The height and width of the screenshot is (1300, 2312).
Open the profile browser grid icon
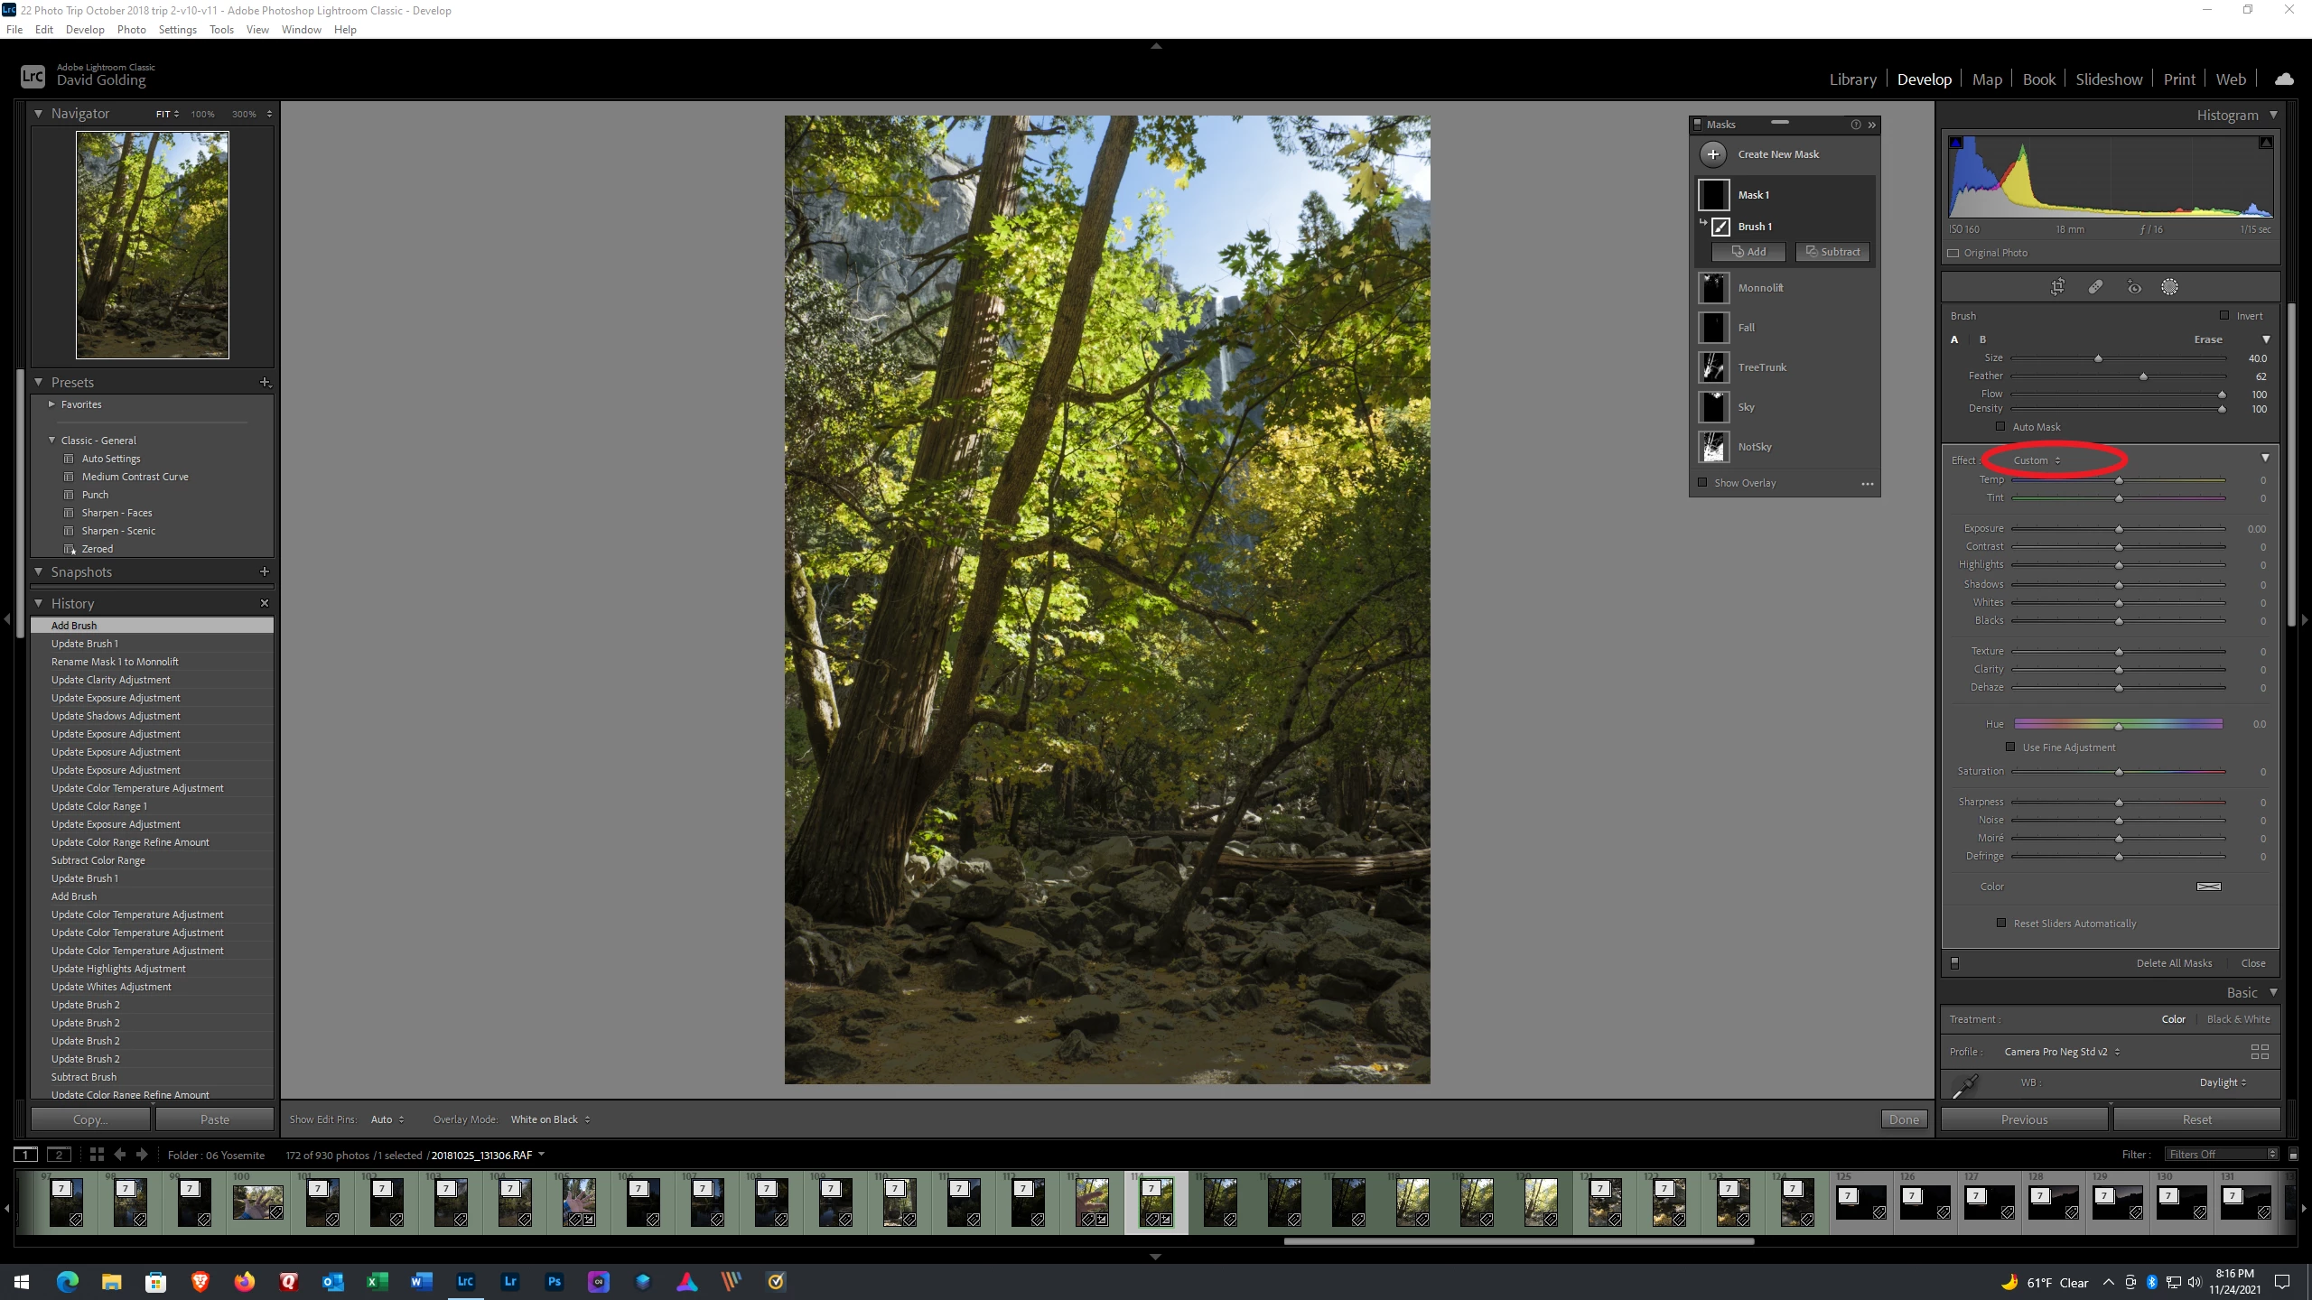(2259, 1052)
